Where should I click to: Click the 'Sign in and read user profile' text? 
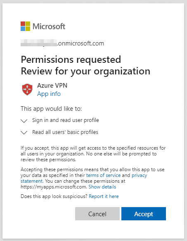point(66,120)
